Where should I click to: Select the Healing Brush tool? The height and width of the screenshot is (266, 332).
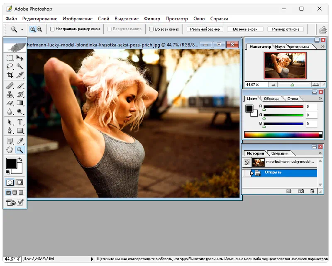[10, 86]
